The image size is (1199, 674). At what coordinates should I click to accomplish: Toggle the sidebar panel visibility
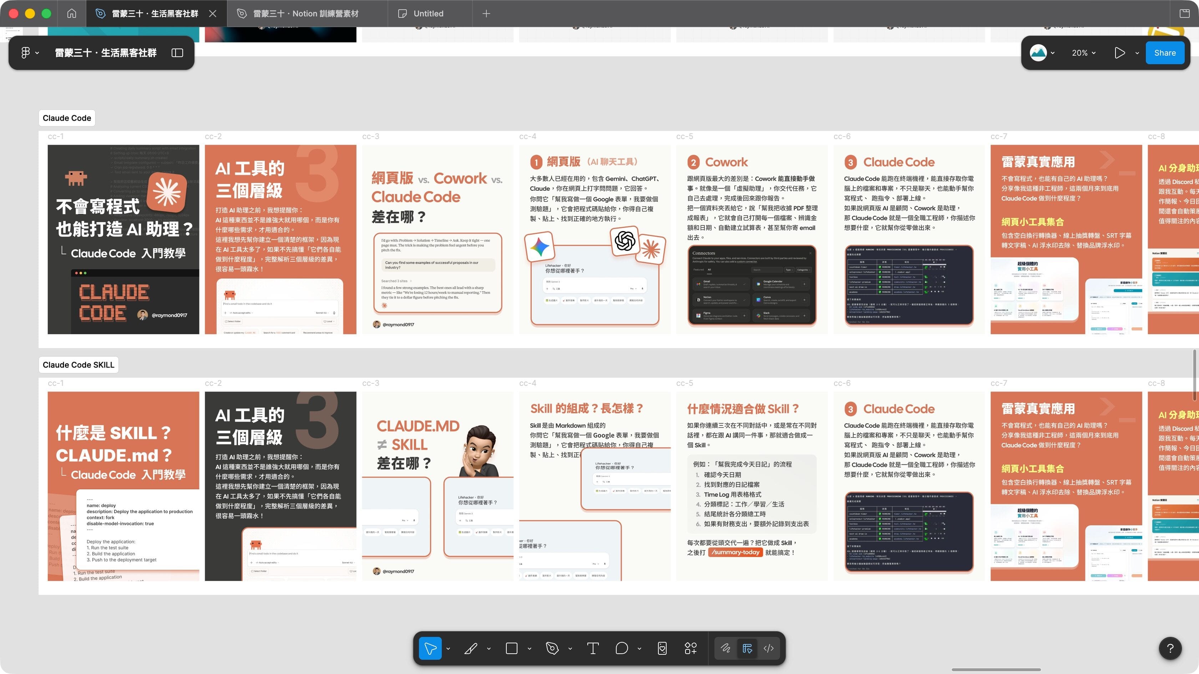(x=177, y=53)
